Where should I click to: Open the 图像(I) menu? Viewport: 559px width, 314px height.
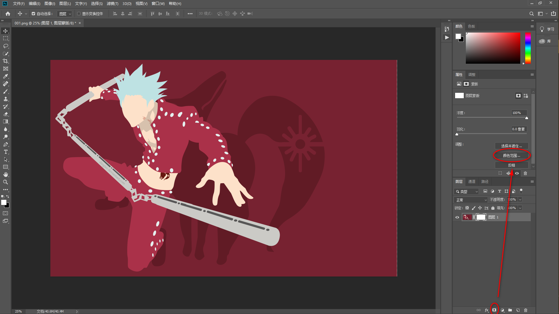50,3
